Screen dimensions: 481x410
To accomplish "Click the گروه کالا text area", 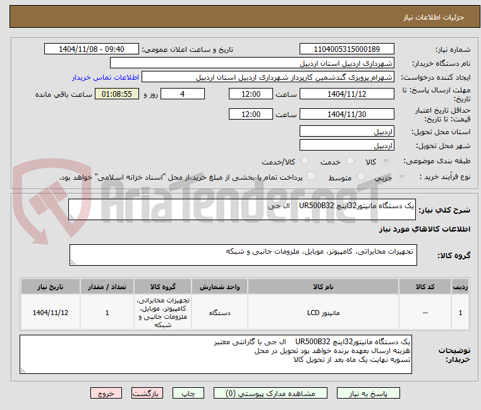I will pos(243,255).
